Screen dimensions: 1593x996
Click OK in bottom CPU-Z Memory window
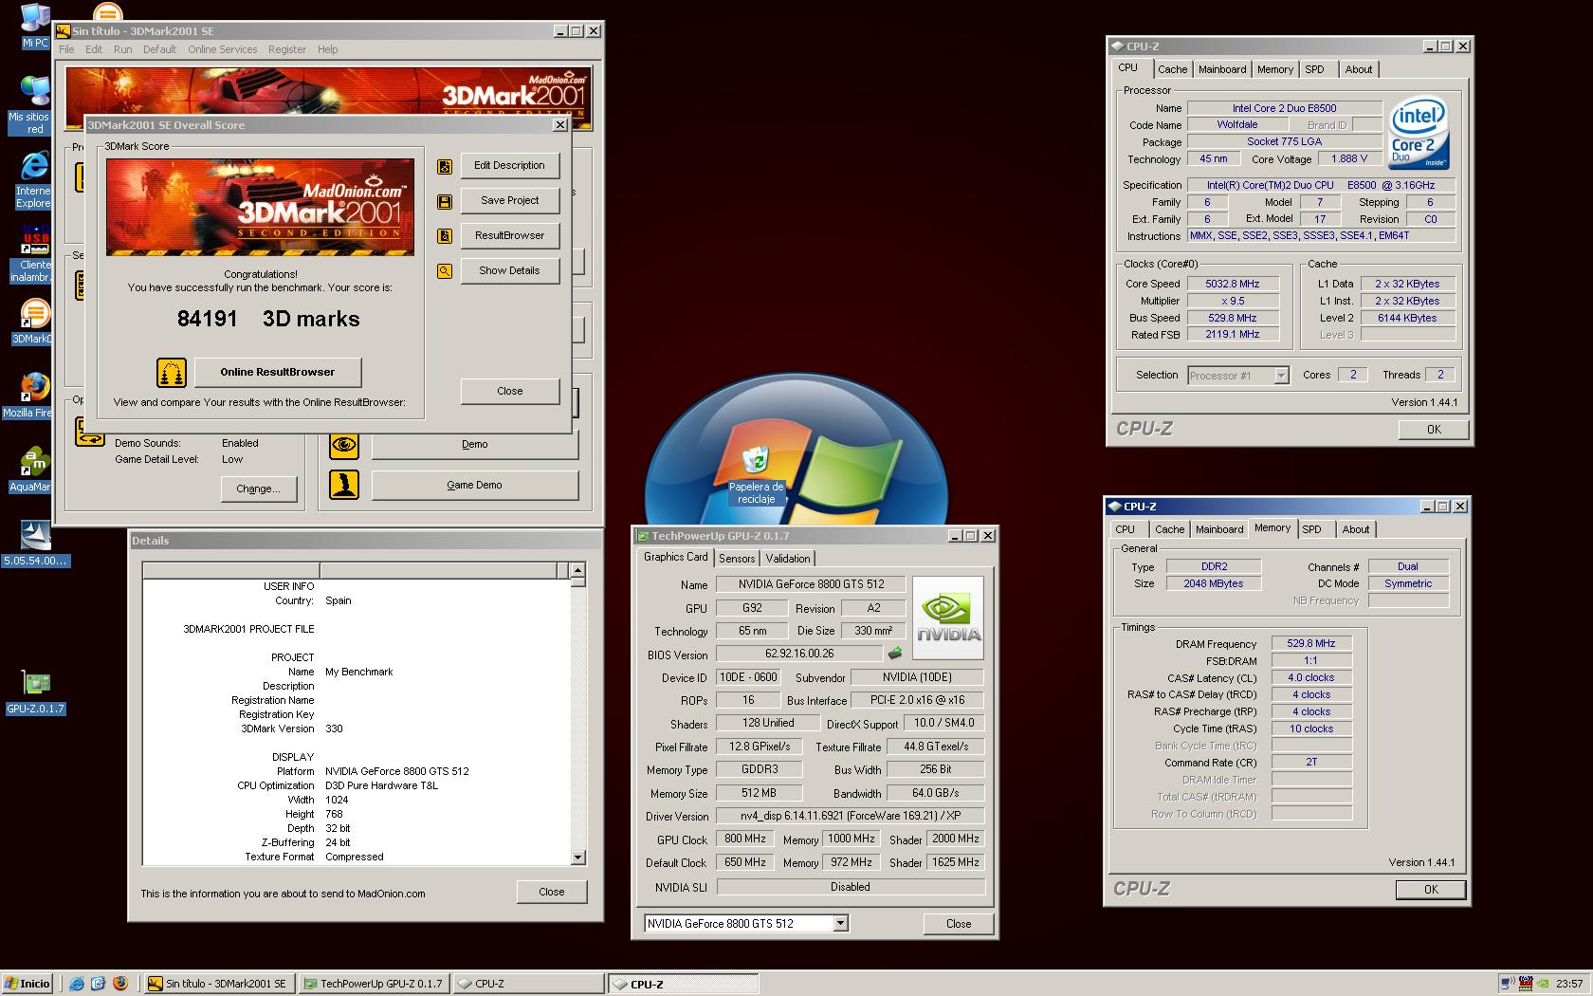[1431, 890]
